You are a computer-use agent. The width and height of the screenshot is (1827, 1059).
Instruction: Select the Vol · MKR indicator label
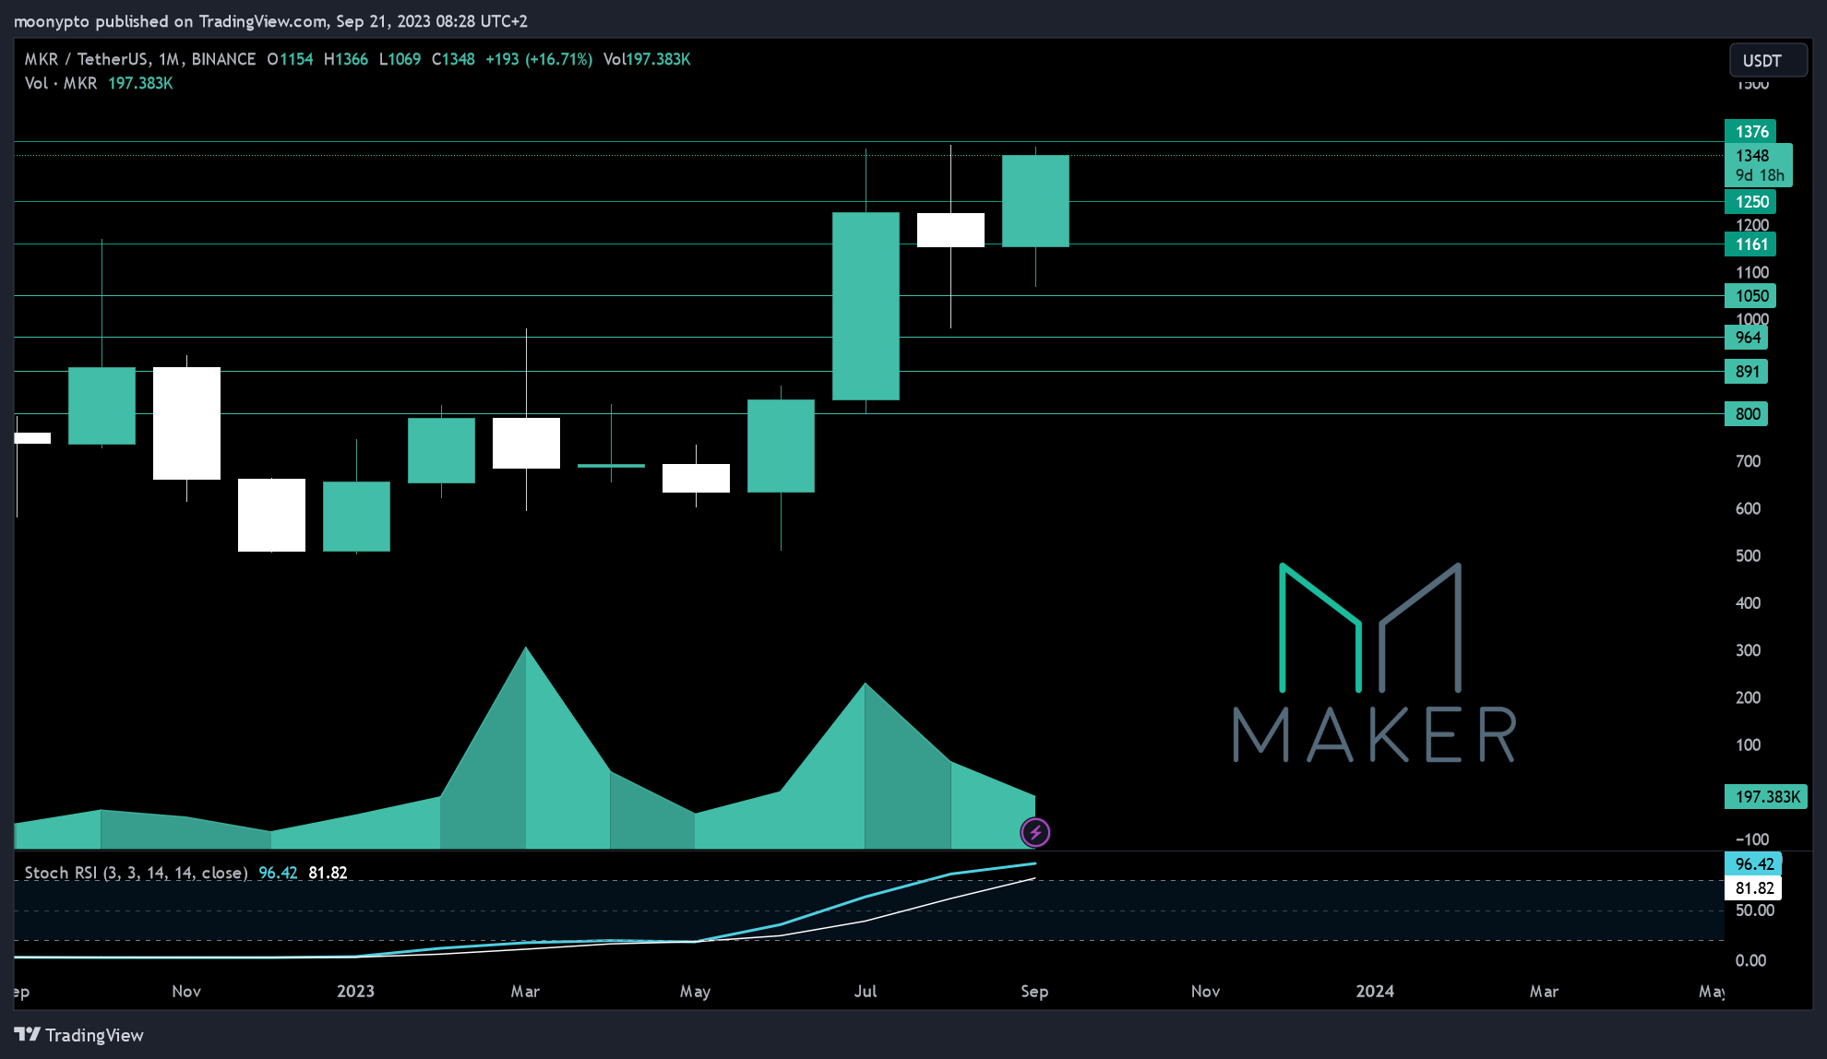point(61,83)
